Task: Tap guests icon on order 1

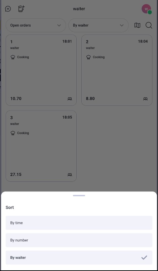Action: 70,99
